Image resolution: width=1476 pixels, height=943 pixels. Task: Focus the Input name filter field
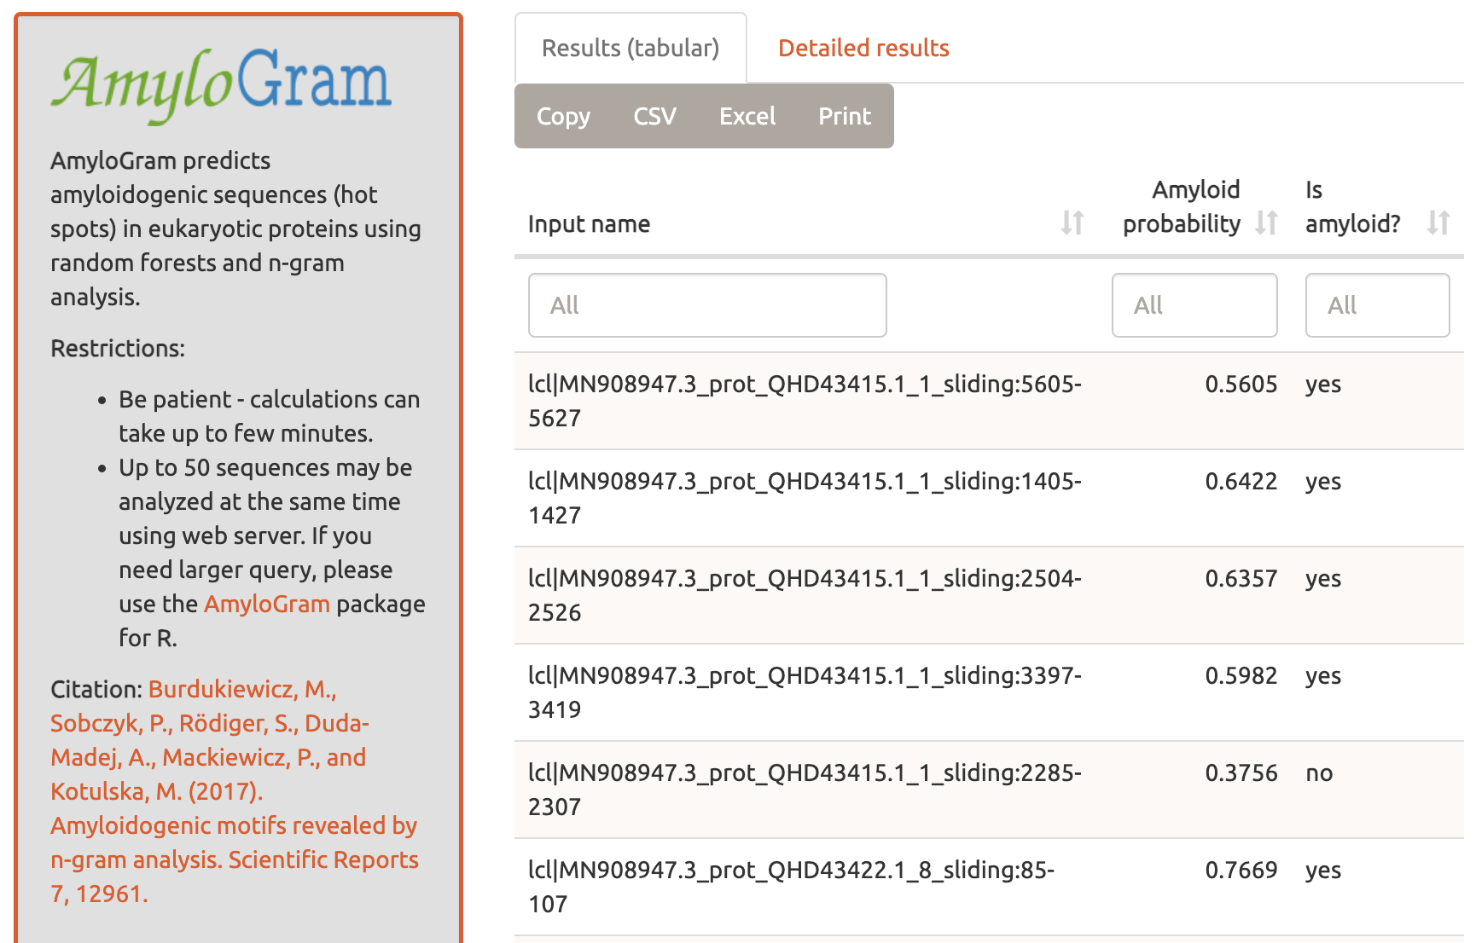click(707, 305)
